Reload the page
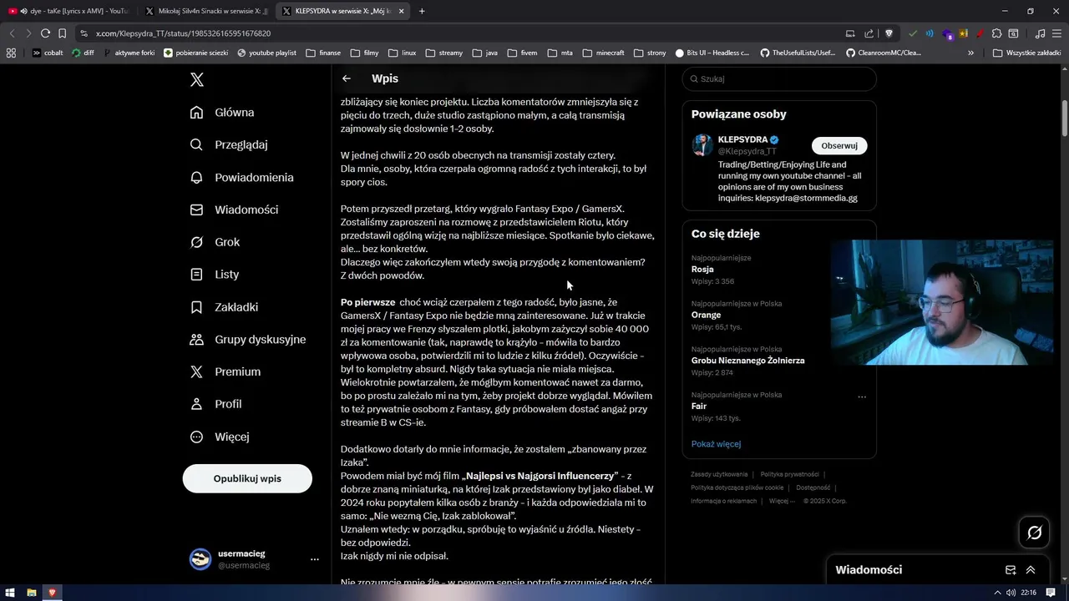Image resolution: width=1069 pixels, height=601 pixels. click(45, 33)
